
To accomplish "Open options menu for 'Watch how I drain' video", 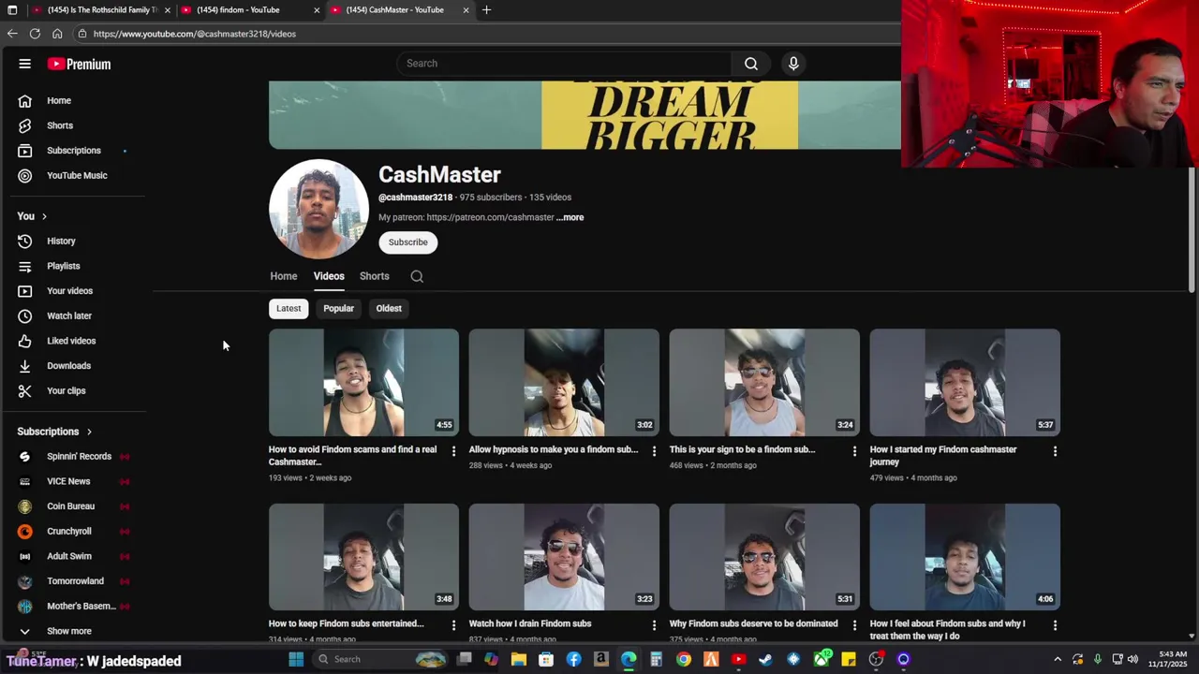I will point(654,625).
